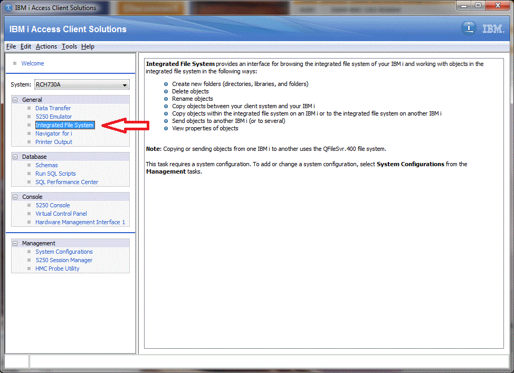
Task: Open Navigator for i
Action: pyautogui.click(x=53, y=133)
